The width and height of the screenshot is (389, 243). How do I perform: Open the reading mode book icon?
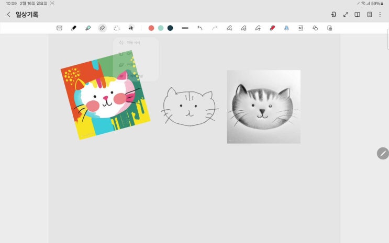(x=358, y=15)
